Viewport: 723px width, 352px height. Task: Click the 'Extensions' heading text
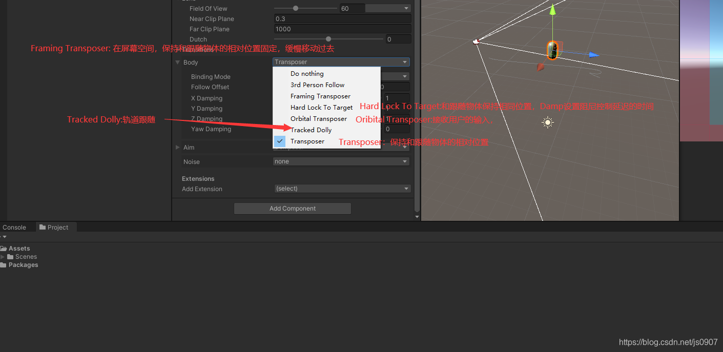[198, 179]
